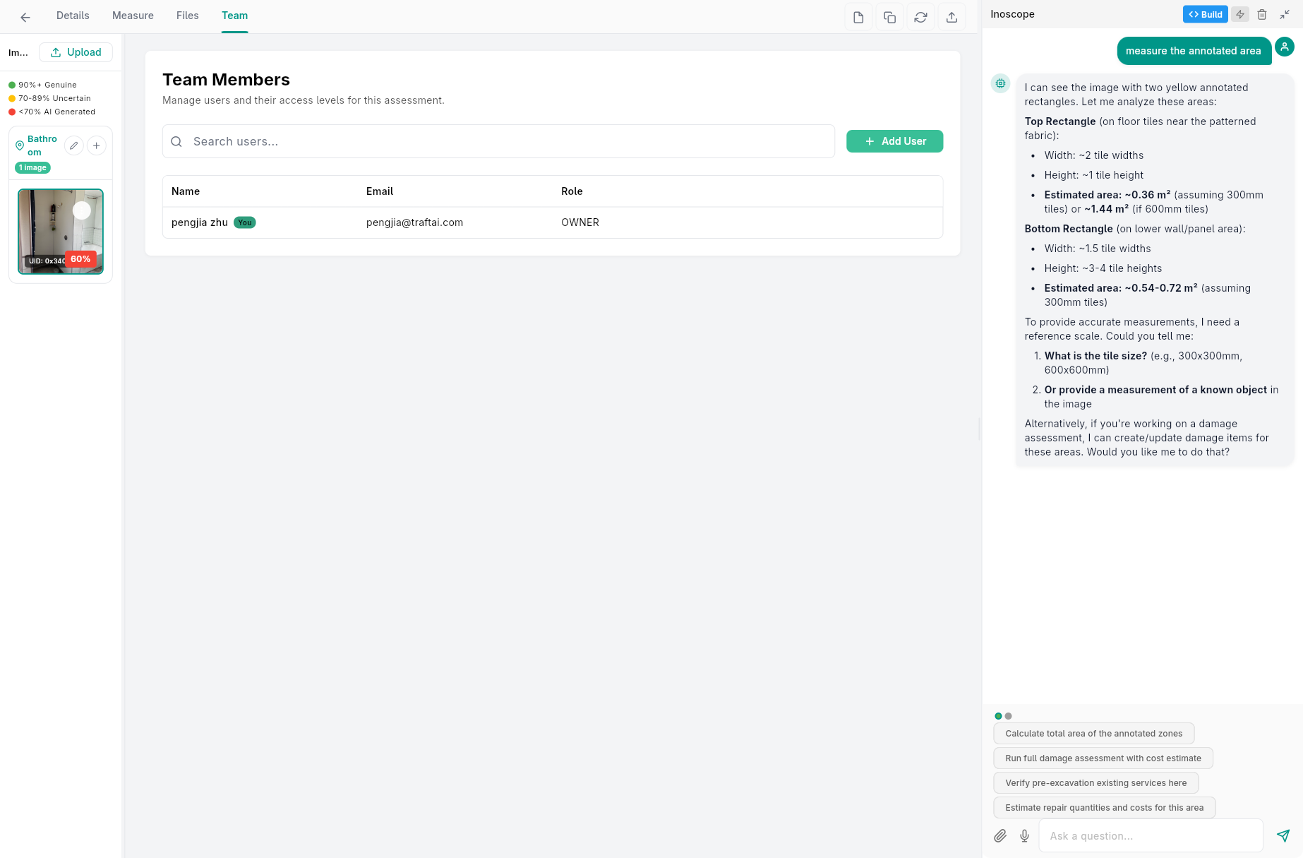1303x858 pixels.
Task: Click the Add User button
Action: tap(894, 141)
